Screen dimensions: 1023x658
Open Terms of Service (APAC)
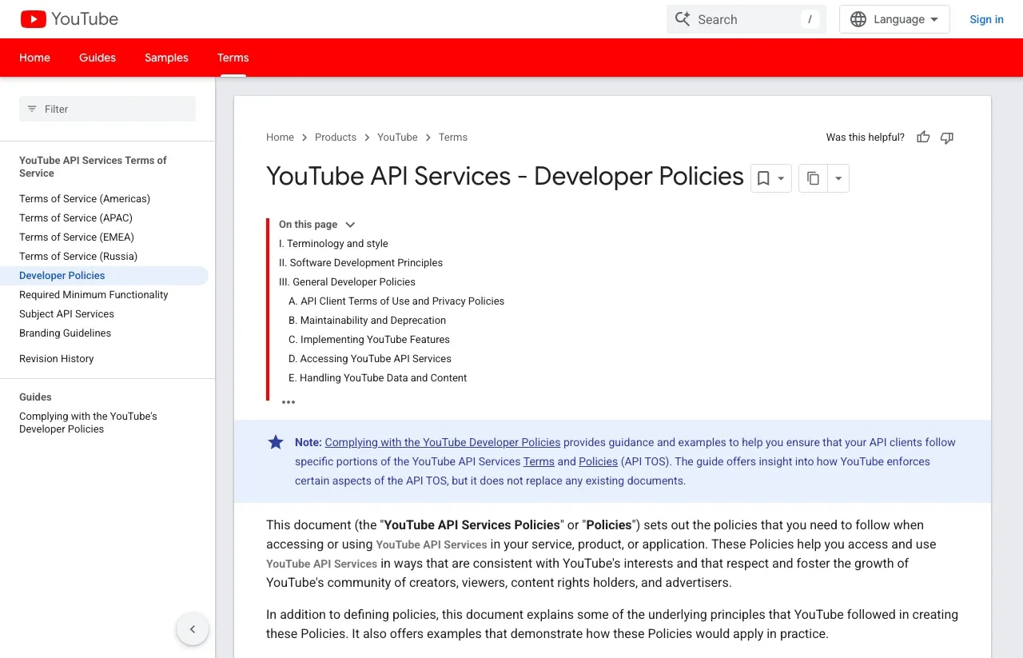(x=76, y=218)
